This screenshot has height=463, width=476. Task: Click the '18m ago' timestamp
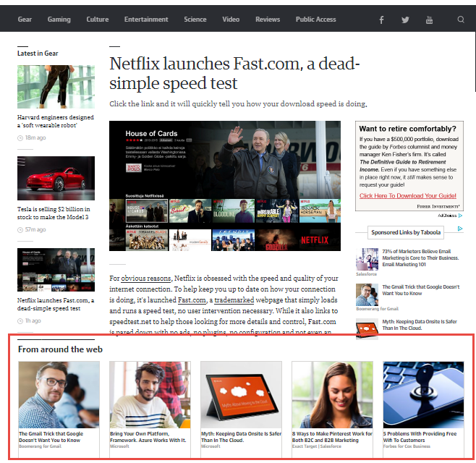pos(35,138)
